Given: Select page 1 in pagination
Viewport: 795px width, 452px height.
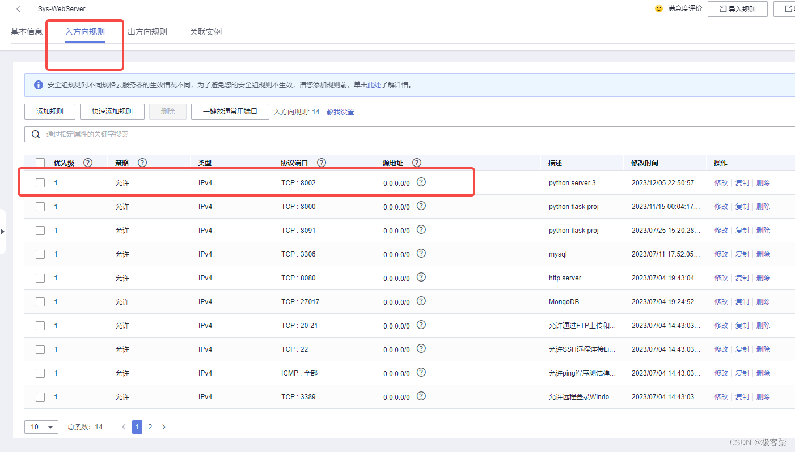Looking at the screenshot, I should click(x=137, y=427).
